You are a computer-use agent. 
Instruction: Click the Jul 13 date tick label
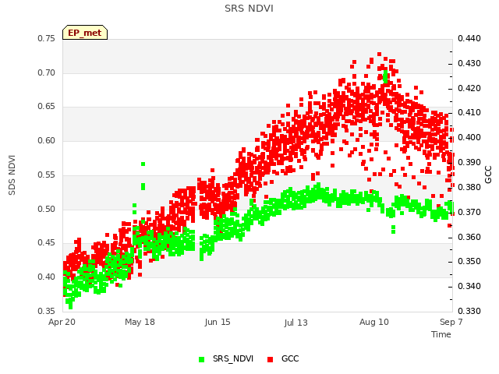(296, 323)
